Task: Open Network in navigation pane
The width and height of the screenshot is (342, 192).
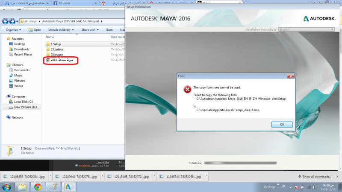Action: point(17,117)
